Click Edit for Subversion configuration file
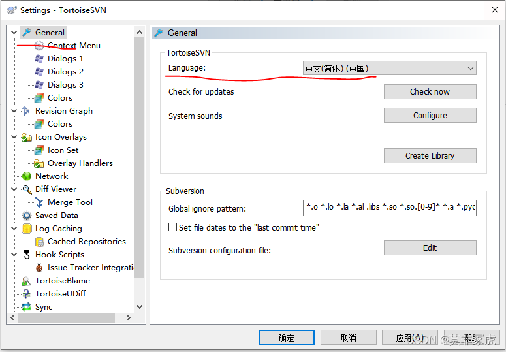 [430, 248]
